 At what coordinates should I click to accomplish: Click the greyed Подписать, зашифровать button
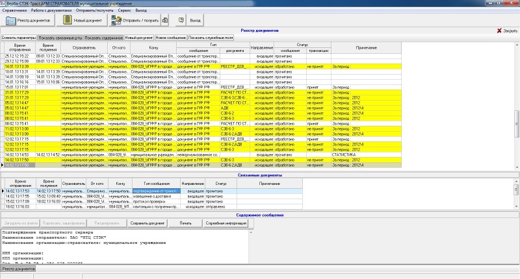click(x=64, y=223)
